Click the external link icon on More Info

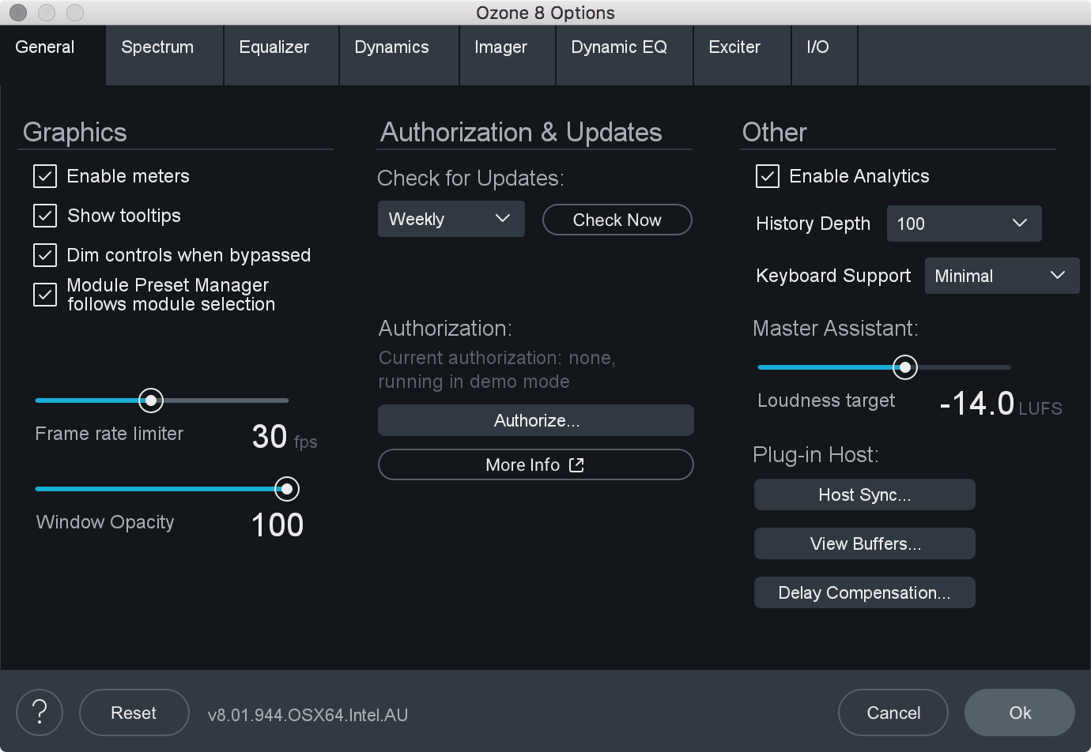click(576, 464)
